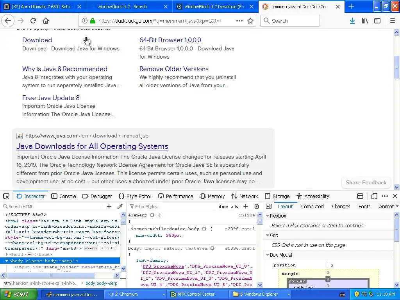Bookmark this page with the star

[250, 21]
